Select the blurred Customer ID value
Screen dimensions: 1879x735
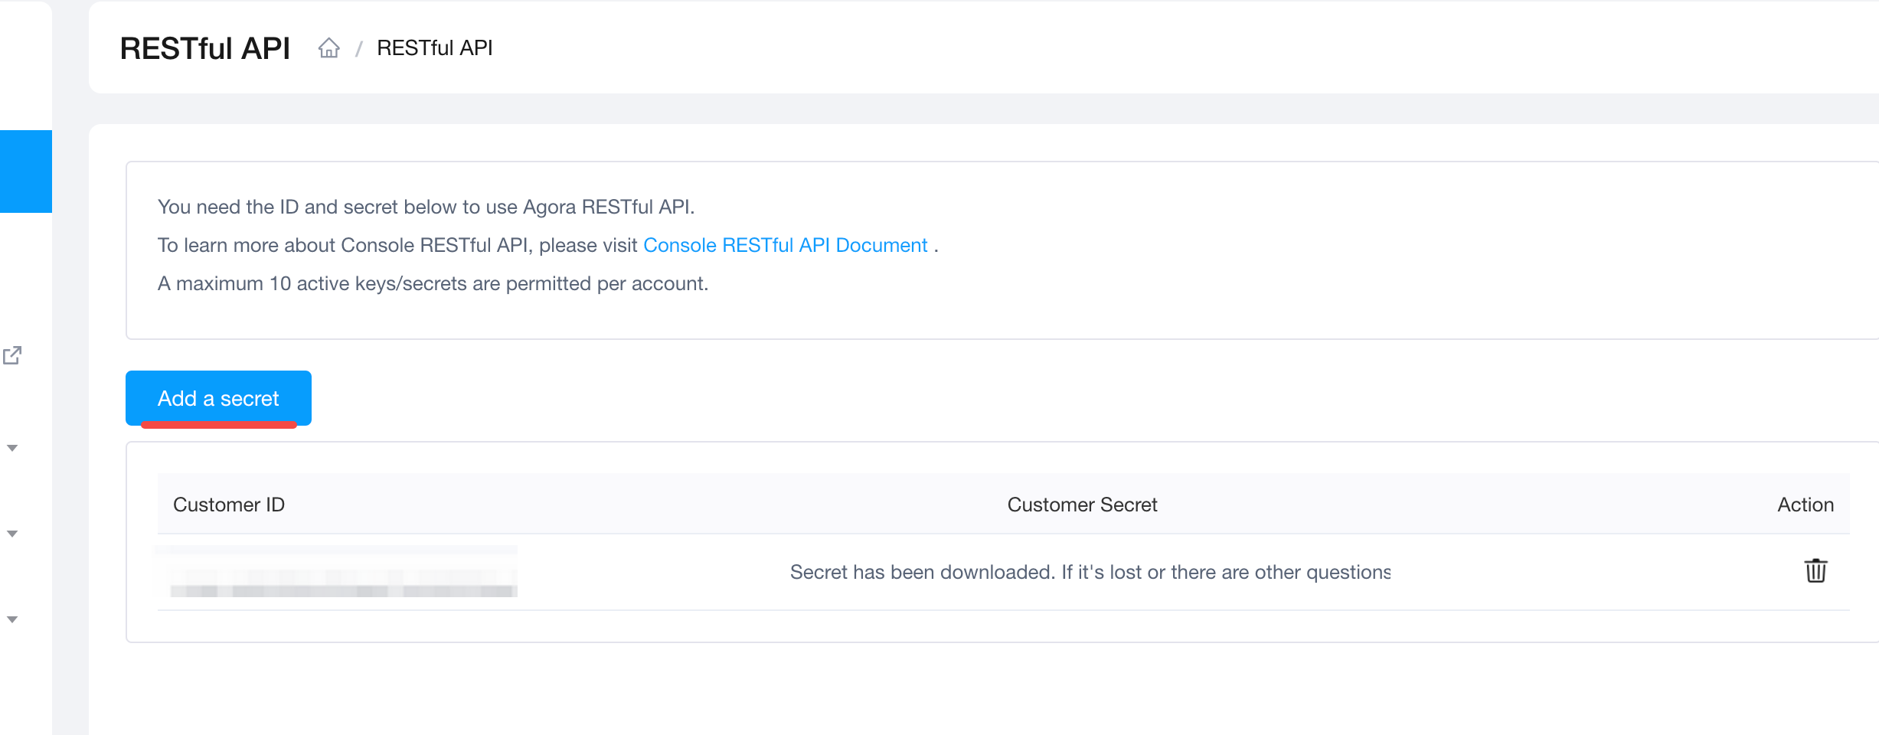pos(336,572)
